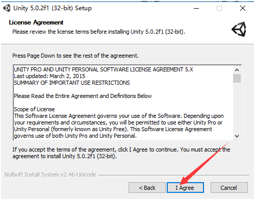Screen dimensions: 255x200
Task: Cancel the Unity installation
Action: 229,188
